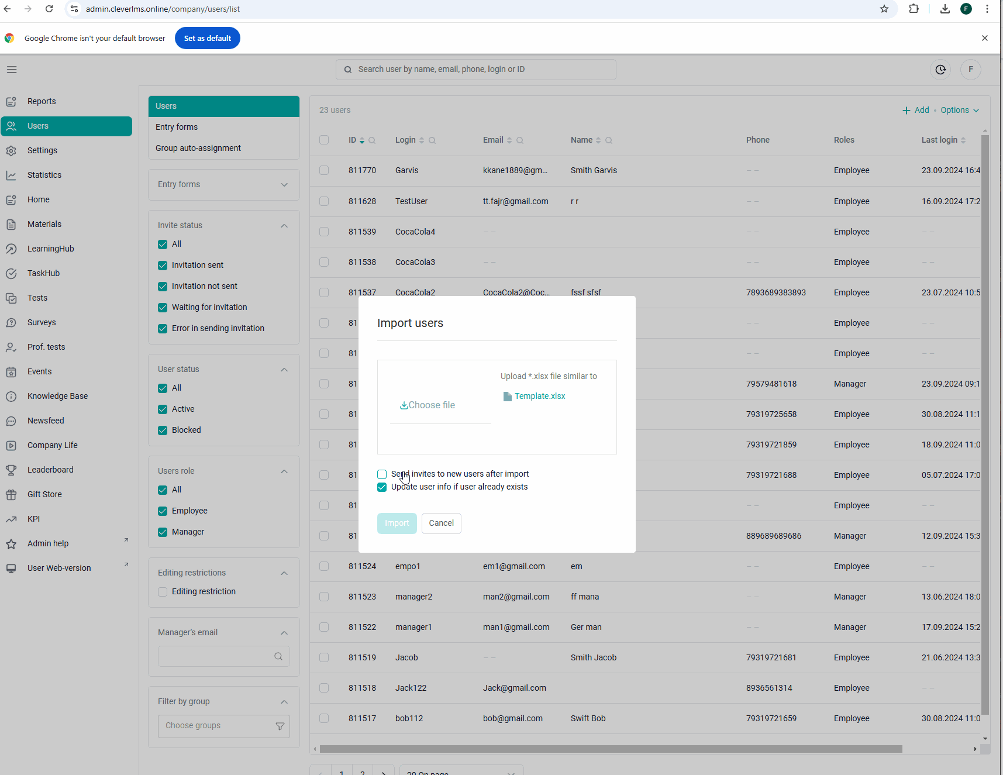Viewport: 1003px width, 775px height.
Task: Open the hamburger menu icon
Action: pos(12,70)
